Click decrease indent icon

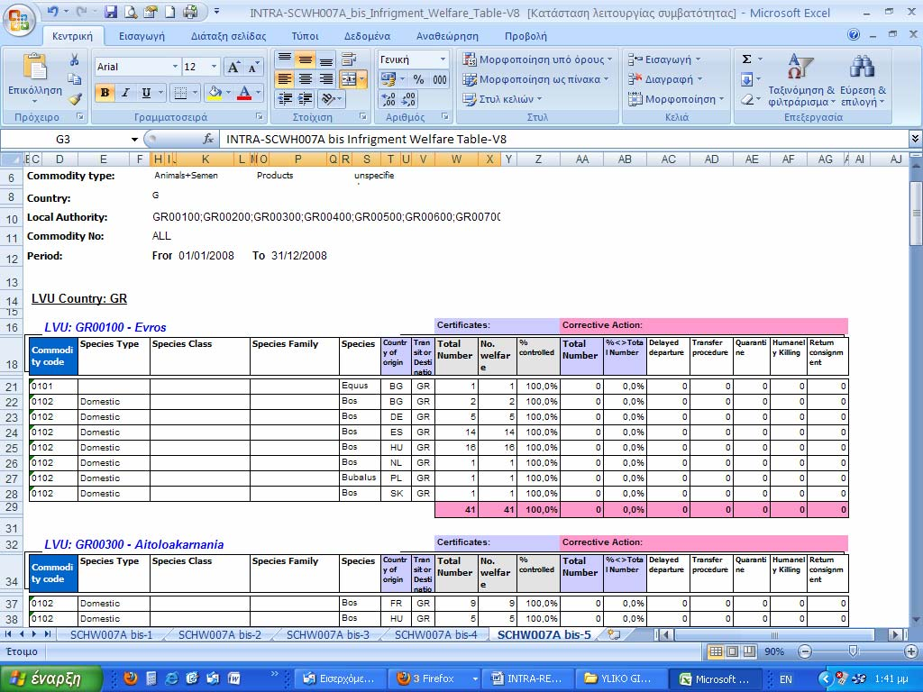(x=285, y=99)
